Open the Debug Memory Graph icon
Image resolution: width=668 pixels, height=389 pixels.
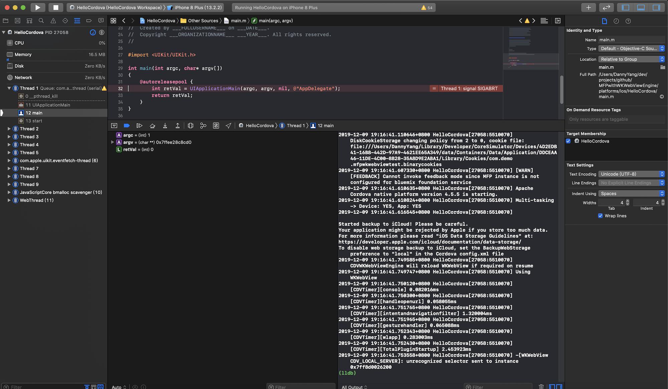pyautogui.click(x=203, y=126)
